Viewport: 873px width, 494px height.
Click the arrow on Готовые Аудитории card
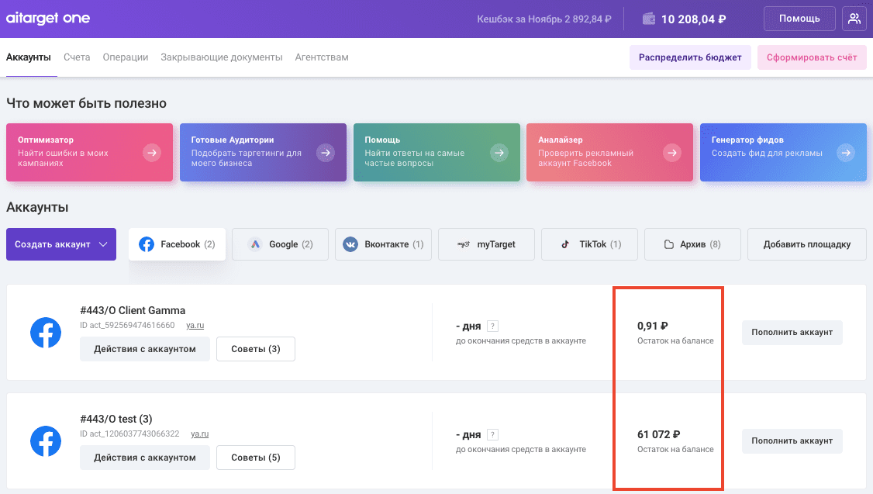click(x=325, y=152)
